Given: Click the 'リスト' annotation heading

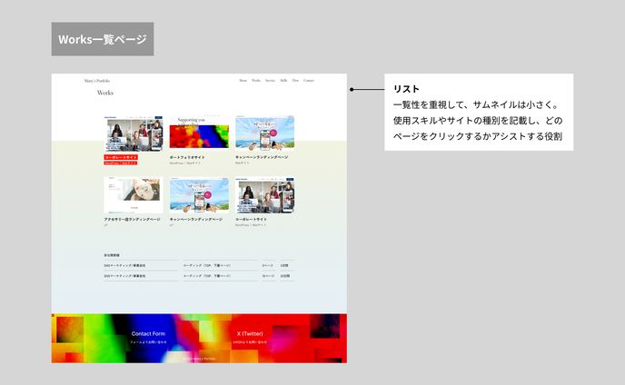Looking at the screenshot, I should click(x=406, y=89).
